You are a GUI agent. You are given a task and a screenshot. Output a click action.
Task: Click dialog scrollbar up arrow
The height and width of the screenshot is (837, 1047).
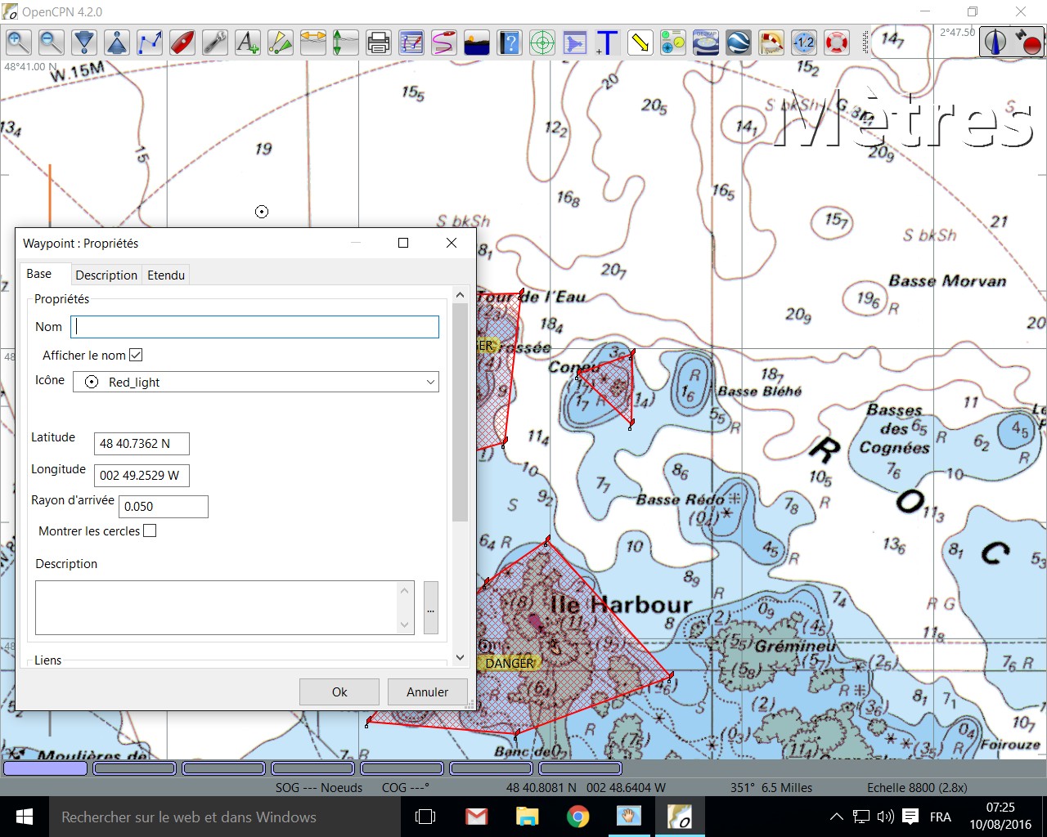(x=460, y=294)
